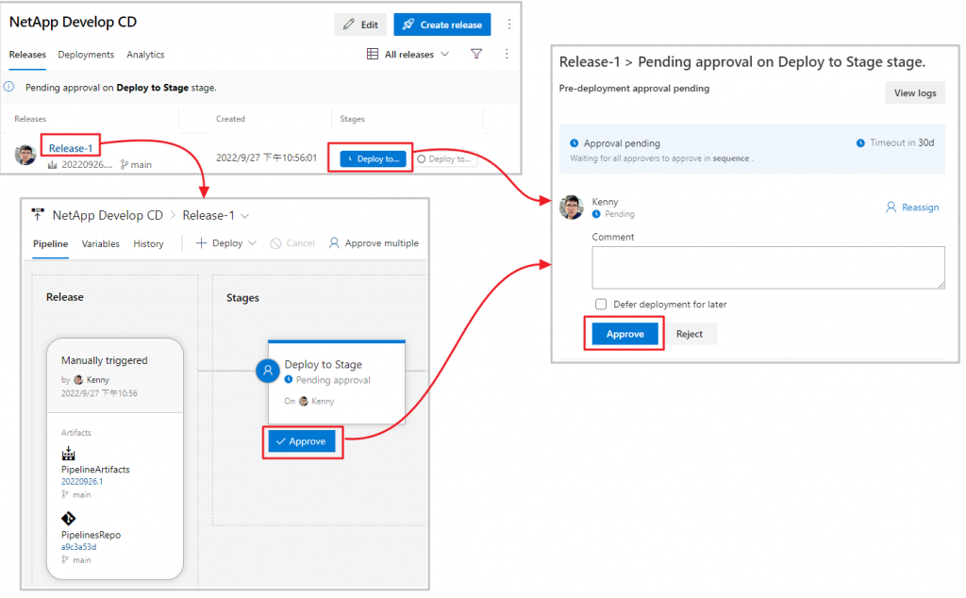This screenshot has height=598, width=966.
Task: Click the blue Deploy to... stage button
Action: pos(373,158)
